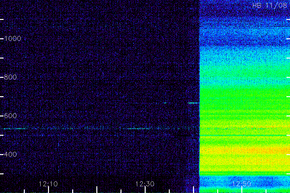This screenshot has height=193, width=290.
Task: Click the 800 frequency axis label
Action: click(x=10, y=77)
